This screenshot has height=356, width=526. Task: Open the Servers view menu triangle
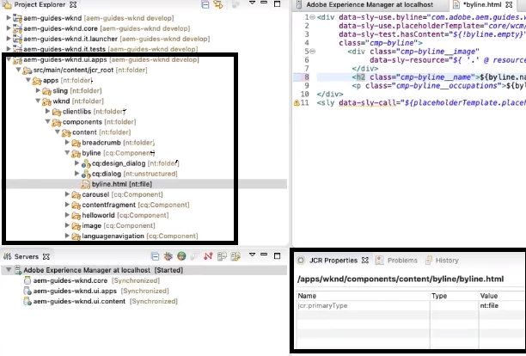click(253, 255)
